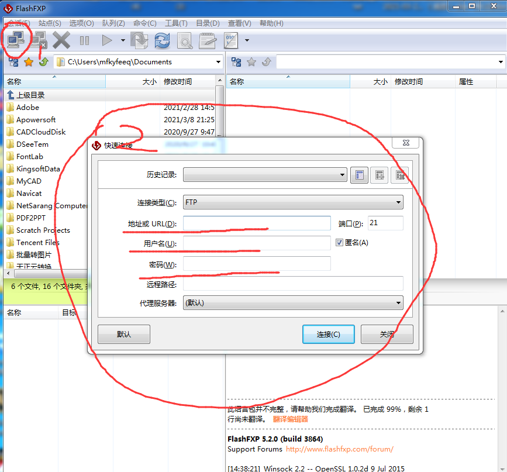
Task: Click the Find file (magnifier) toolbar icon
Action: [x=185, y=40]
